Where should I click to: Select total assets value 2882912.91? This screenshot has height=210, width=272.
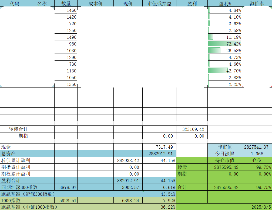(159, 153)
